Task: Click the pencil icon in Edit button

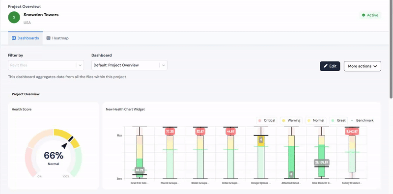Action: [326, 66]
